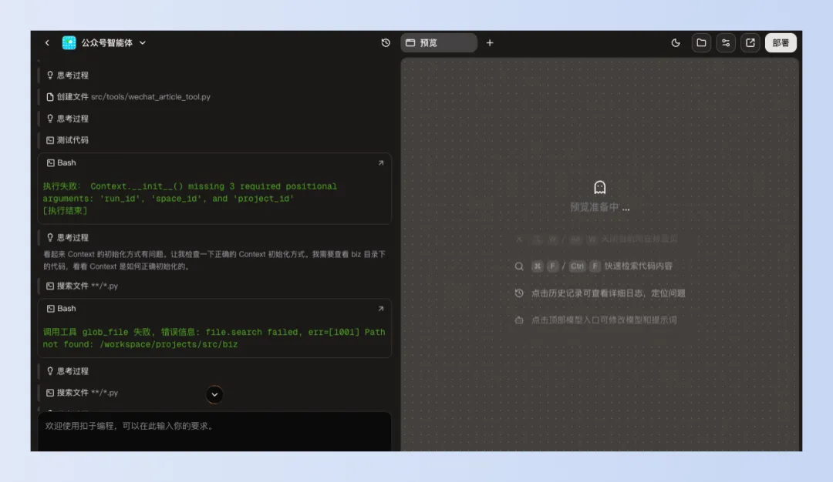
Task: Jump to latest with round down-arrow button
Action: [214, 394]
